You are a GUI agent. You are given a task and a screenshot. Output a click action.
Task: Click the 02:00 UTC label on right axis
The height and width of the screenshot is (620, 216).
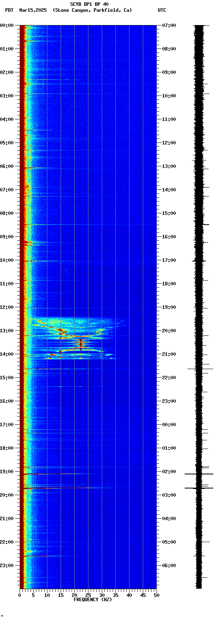169,472
